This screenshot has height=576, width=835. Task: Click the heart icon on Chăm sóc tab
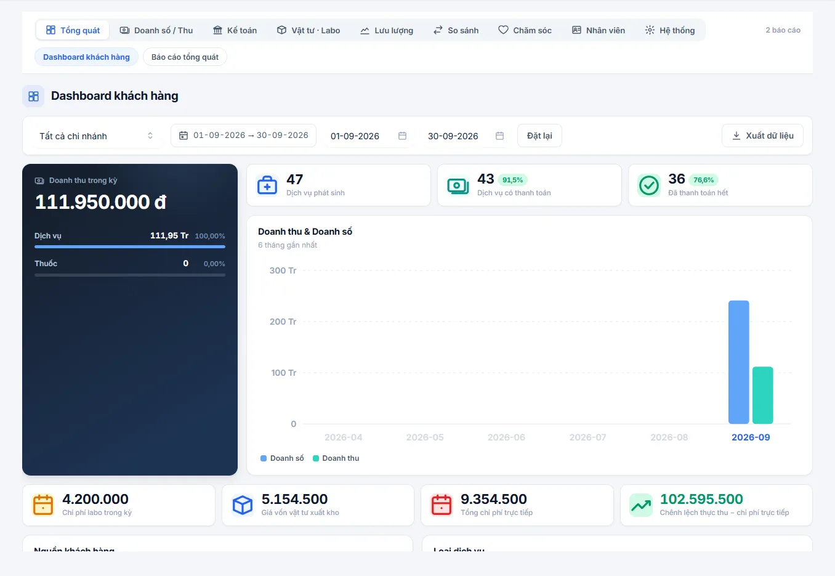point(503,30)
